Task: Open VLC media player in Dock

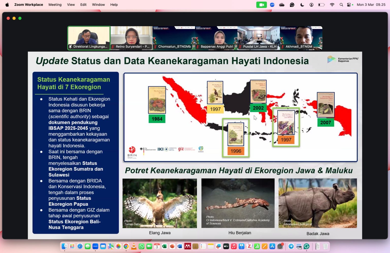Action: point(134,246)
